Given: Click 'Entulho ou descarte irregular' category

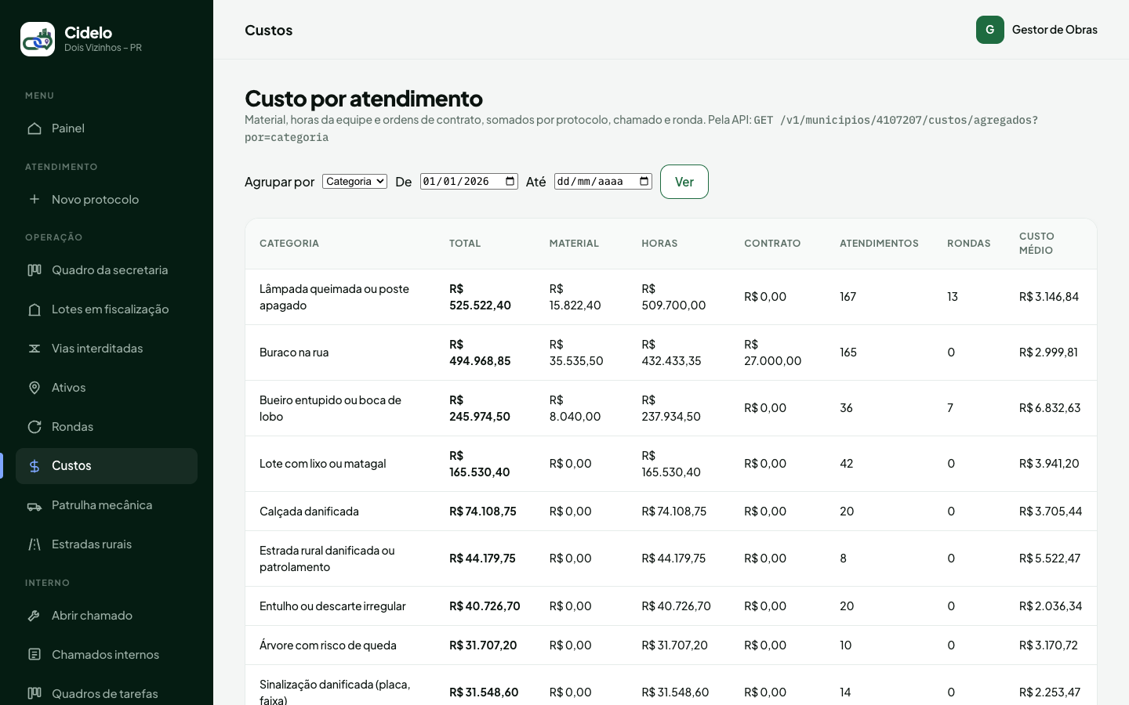Looking at the screenshot, I should (x=332, y=606).
